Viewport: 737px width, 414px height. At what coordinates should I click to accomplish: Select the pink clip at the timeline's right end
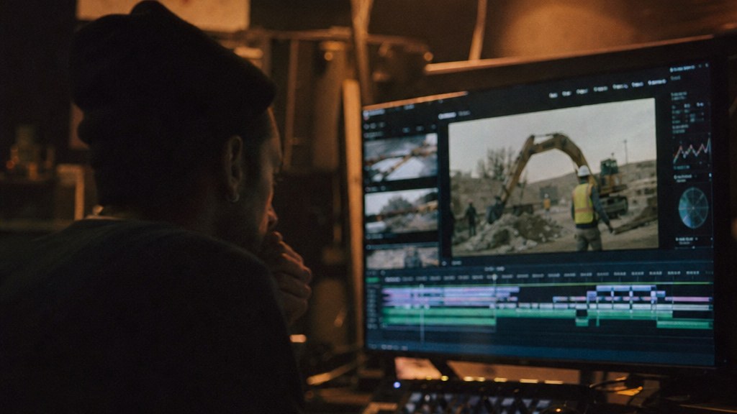[688, 299]
